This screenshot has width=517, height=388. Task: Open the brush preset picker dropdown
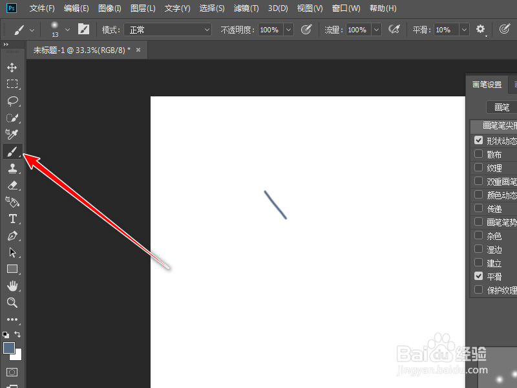(68, 30)
